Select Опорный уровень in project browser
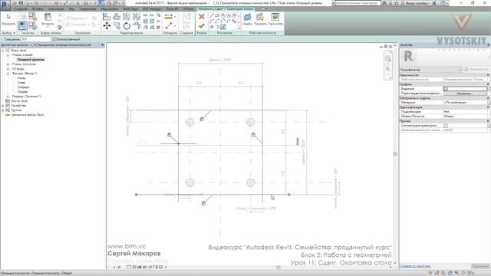 click(31, 60)
